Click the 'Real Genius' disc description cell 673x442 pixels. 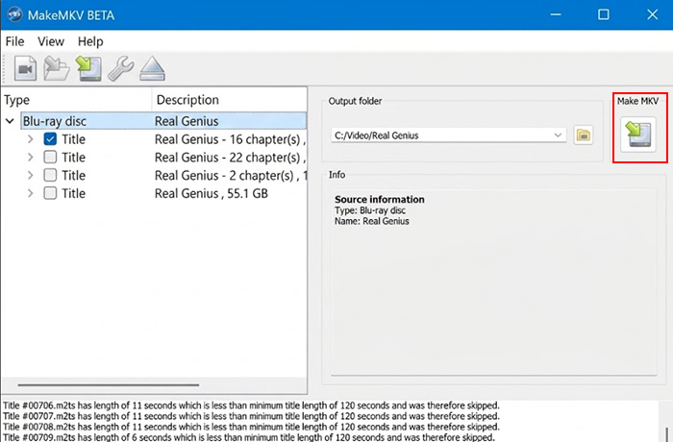[187, 121]
